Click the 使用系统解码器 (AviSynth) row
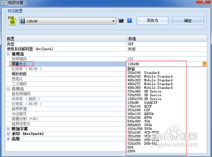Image resolution: width=212 pixels, height=157 pixels. click(x=106, y=49)
